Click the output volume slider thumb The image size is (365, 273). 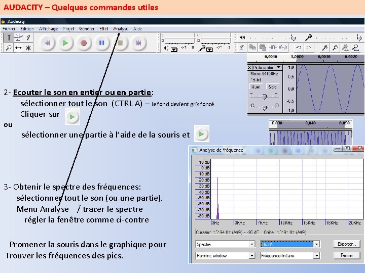[x=294, y=37]
